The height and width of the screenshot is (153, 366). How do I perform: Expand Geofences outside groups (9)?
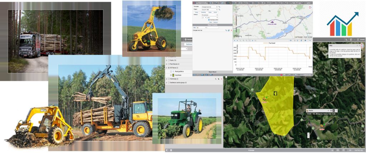(167, 83)
